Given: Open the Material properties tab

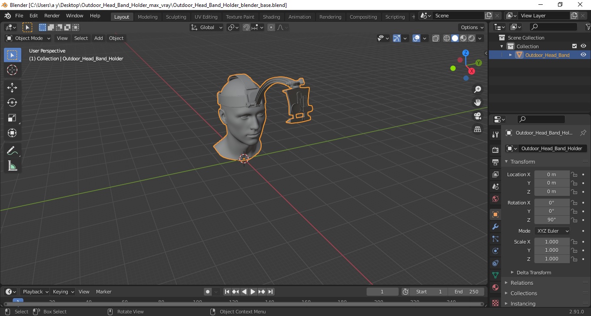Looking at the screenshot, I should pyautogui.click(x=495, y=287).
